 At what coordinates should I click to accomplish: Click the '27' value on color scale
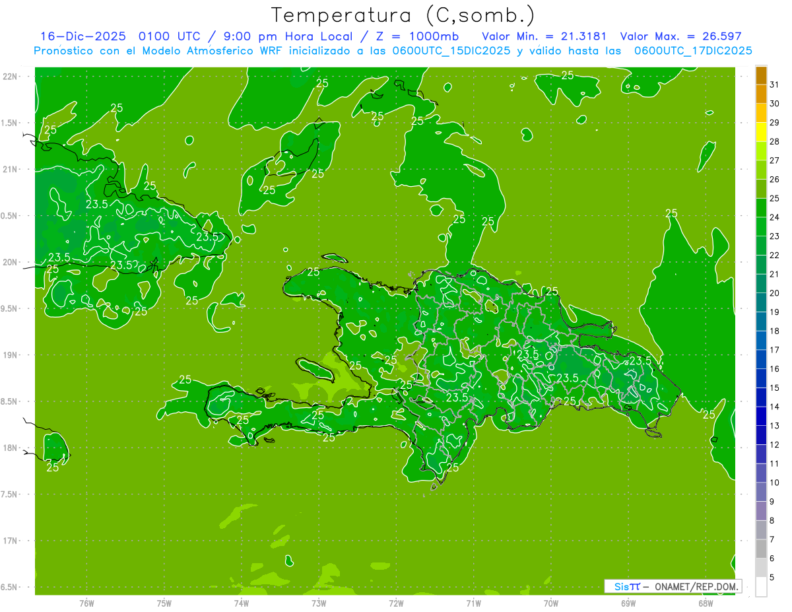click(774, 160)
